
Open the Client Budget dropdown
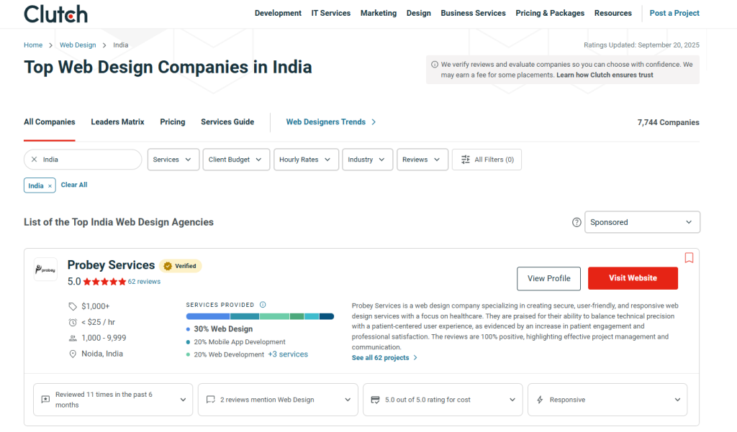pyautogui.click(x=236, y=160)
